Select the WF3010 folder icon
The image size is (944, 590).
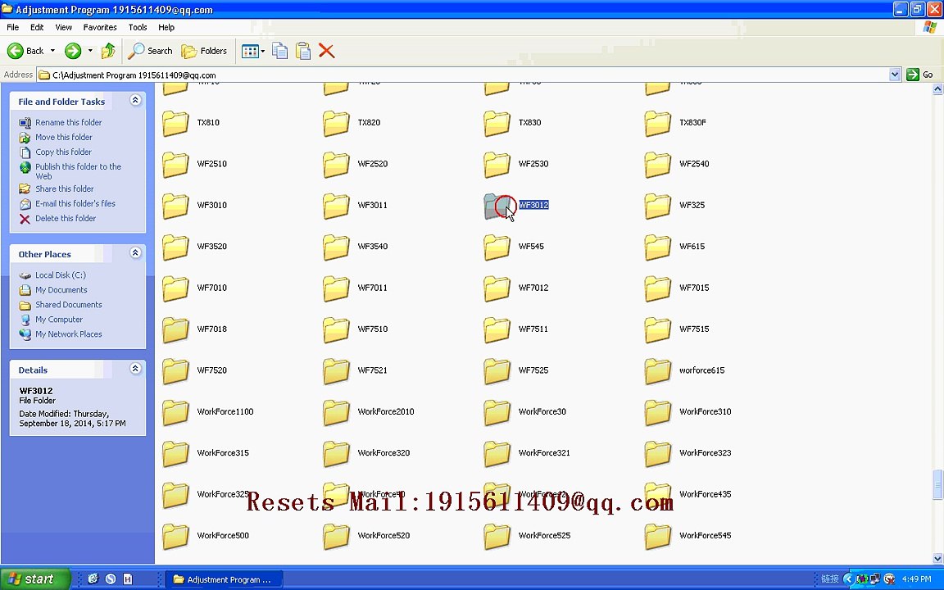click(176, 206)
